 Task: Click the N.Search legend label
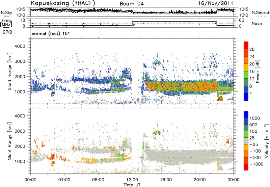click(261, 12)
